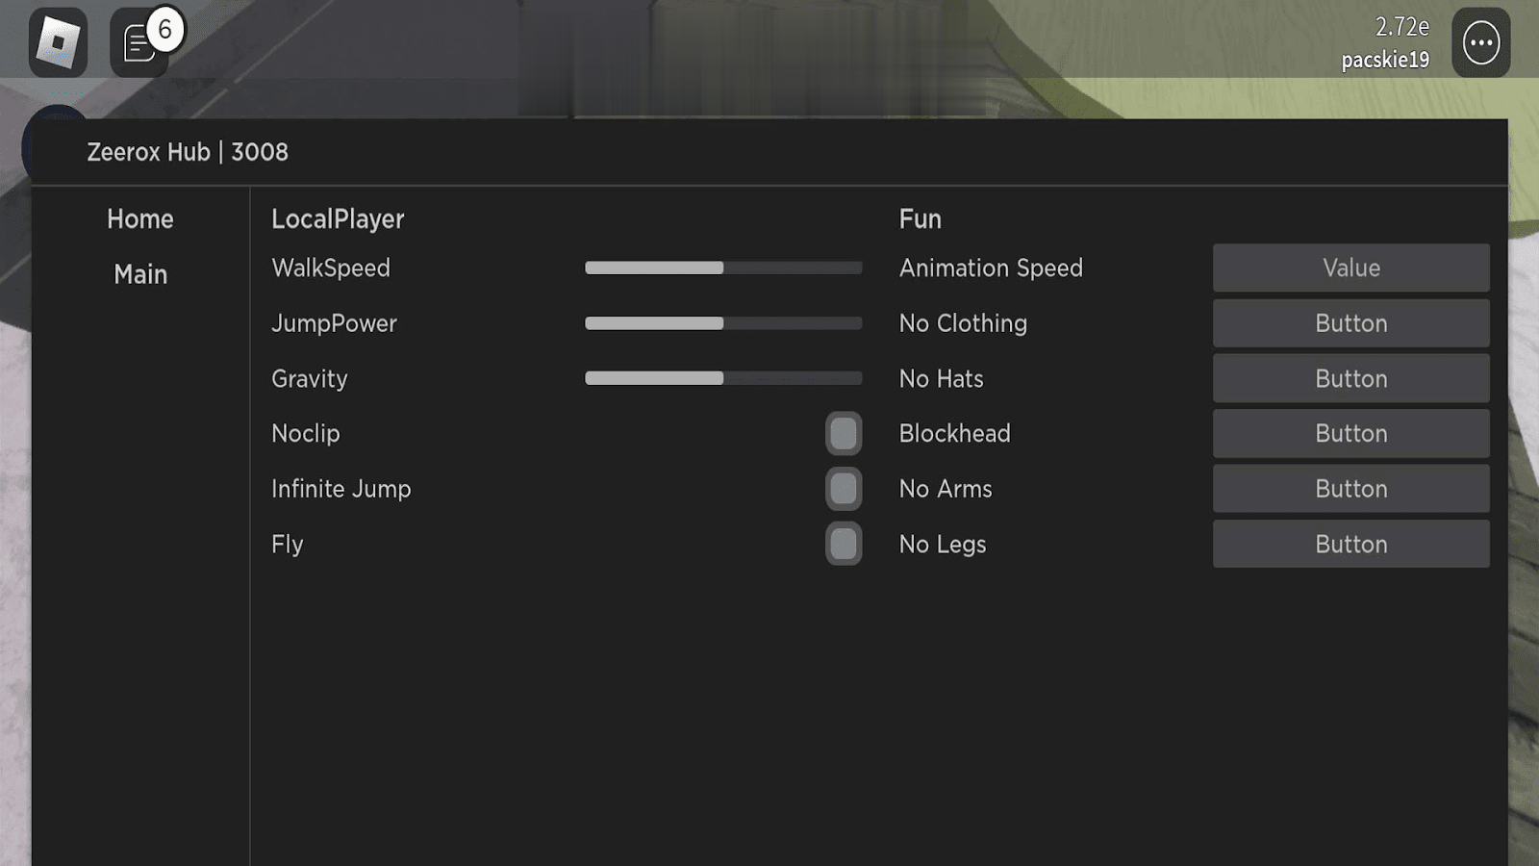Click the No Arms button
This screenshot has height=866, width=1539.
click(x=1350, y=489)
